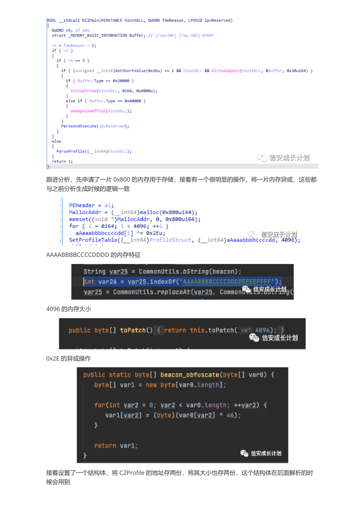Viewport: 364px width, 515px height.
Task: Click the 'MallocAddr = (__int64)malloc(0x800ui64);' line
Action: click(x=133, y=213)
